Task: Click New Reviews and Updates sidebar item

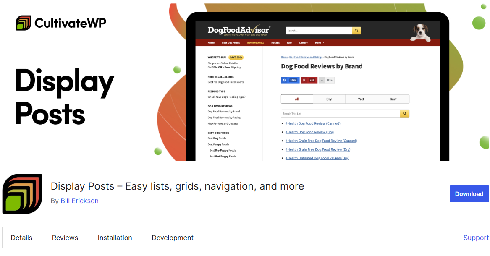Action: click(223, 124)
